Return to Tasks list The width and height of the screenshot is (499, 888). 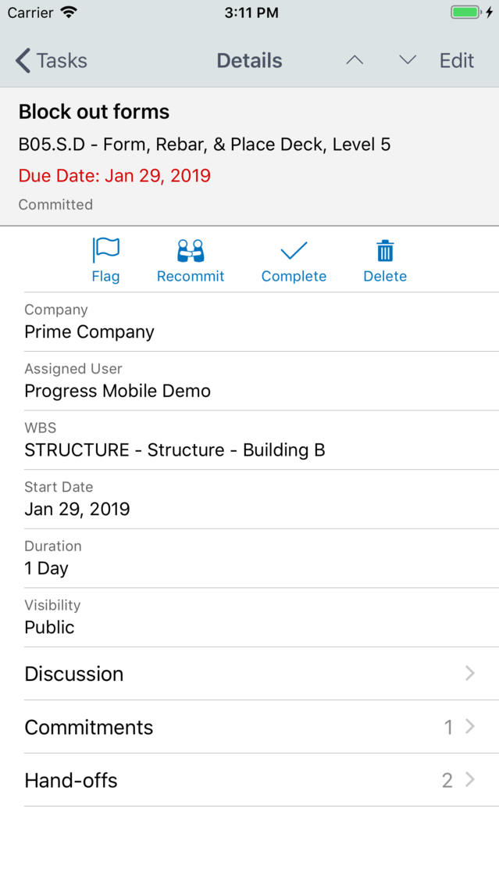click(51, 61)
